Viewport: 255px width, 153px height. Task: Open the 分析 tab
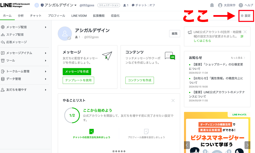pyautogui.click(x=21, y=16)
